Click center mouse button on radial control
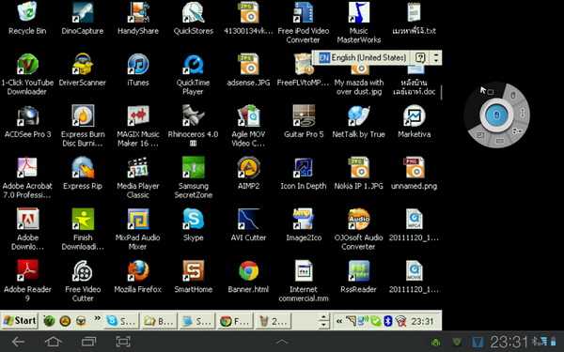Image resolution: width=564 pixels, height=352 pixels. pos(496,115)
